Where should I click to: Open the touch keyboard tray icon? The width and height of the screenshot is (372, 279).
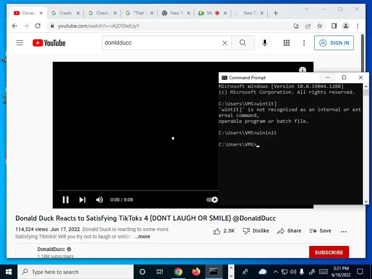click(x=323, y=272)
